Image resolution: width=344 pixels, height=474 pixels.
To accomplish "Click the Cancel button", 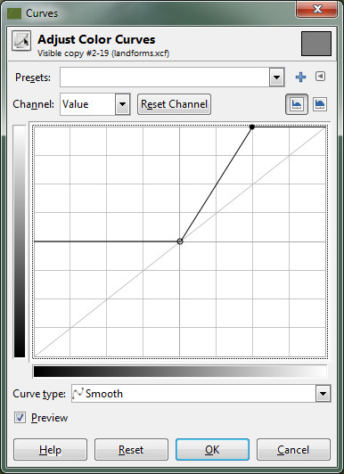I will (x=293, y=450).
